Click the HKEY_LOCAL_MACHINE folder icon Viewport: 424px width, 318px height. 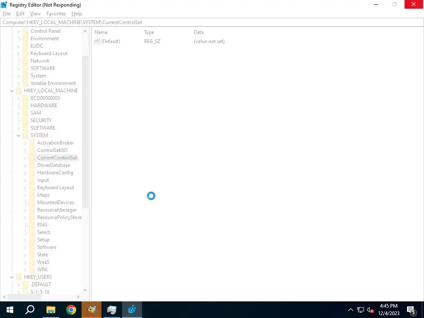[19, 91]
